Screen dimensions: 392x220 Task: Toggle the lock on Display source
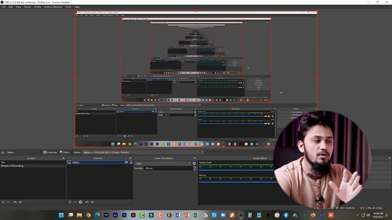[130, 163]
